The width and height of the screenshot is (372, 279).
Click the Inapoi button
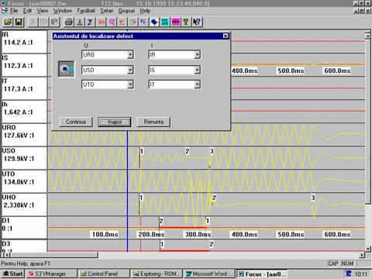pos(115,122)
